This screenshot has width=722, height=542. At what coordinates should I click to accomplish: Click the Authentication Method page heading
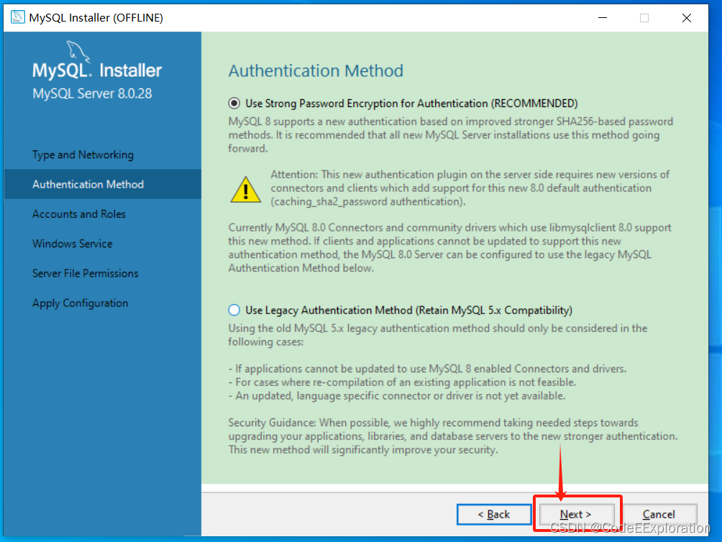(x=316, y=71)
